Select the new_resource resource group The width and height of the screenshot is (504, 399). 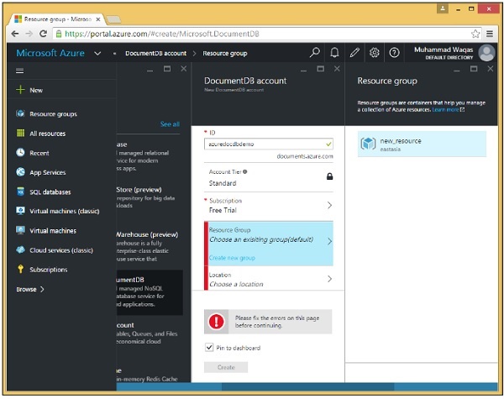[x=421, y=144]
